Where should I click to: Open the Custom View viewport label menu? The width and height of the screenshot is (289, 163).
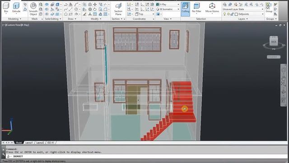pos(13,25)
